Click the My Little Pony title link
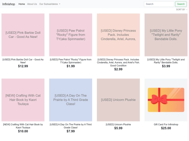The height and width of the screenshot is (141, 189). [x=166, y=61]
